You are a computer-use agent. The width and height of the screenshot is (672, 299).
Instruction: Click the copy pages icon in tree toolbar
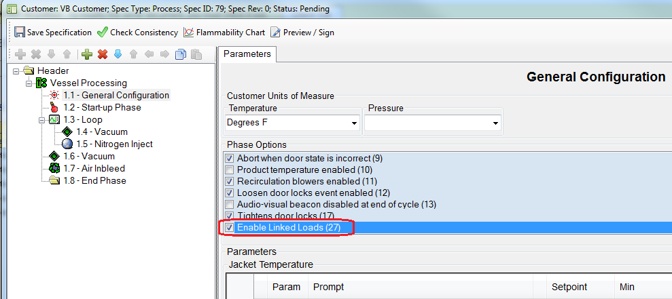[x=181, y=54]
